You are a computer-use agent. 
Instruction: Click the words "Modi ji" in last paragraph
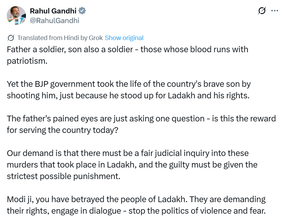coord(20,199)
